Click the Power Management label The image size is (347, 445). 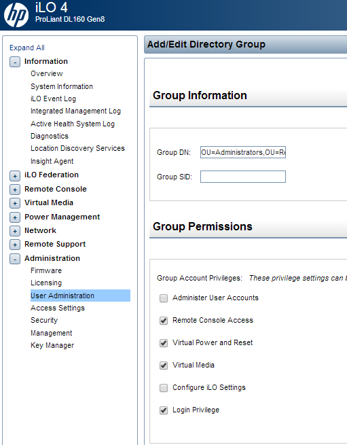(x=62, y=217)
